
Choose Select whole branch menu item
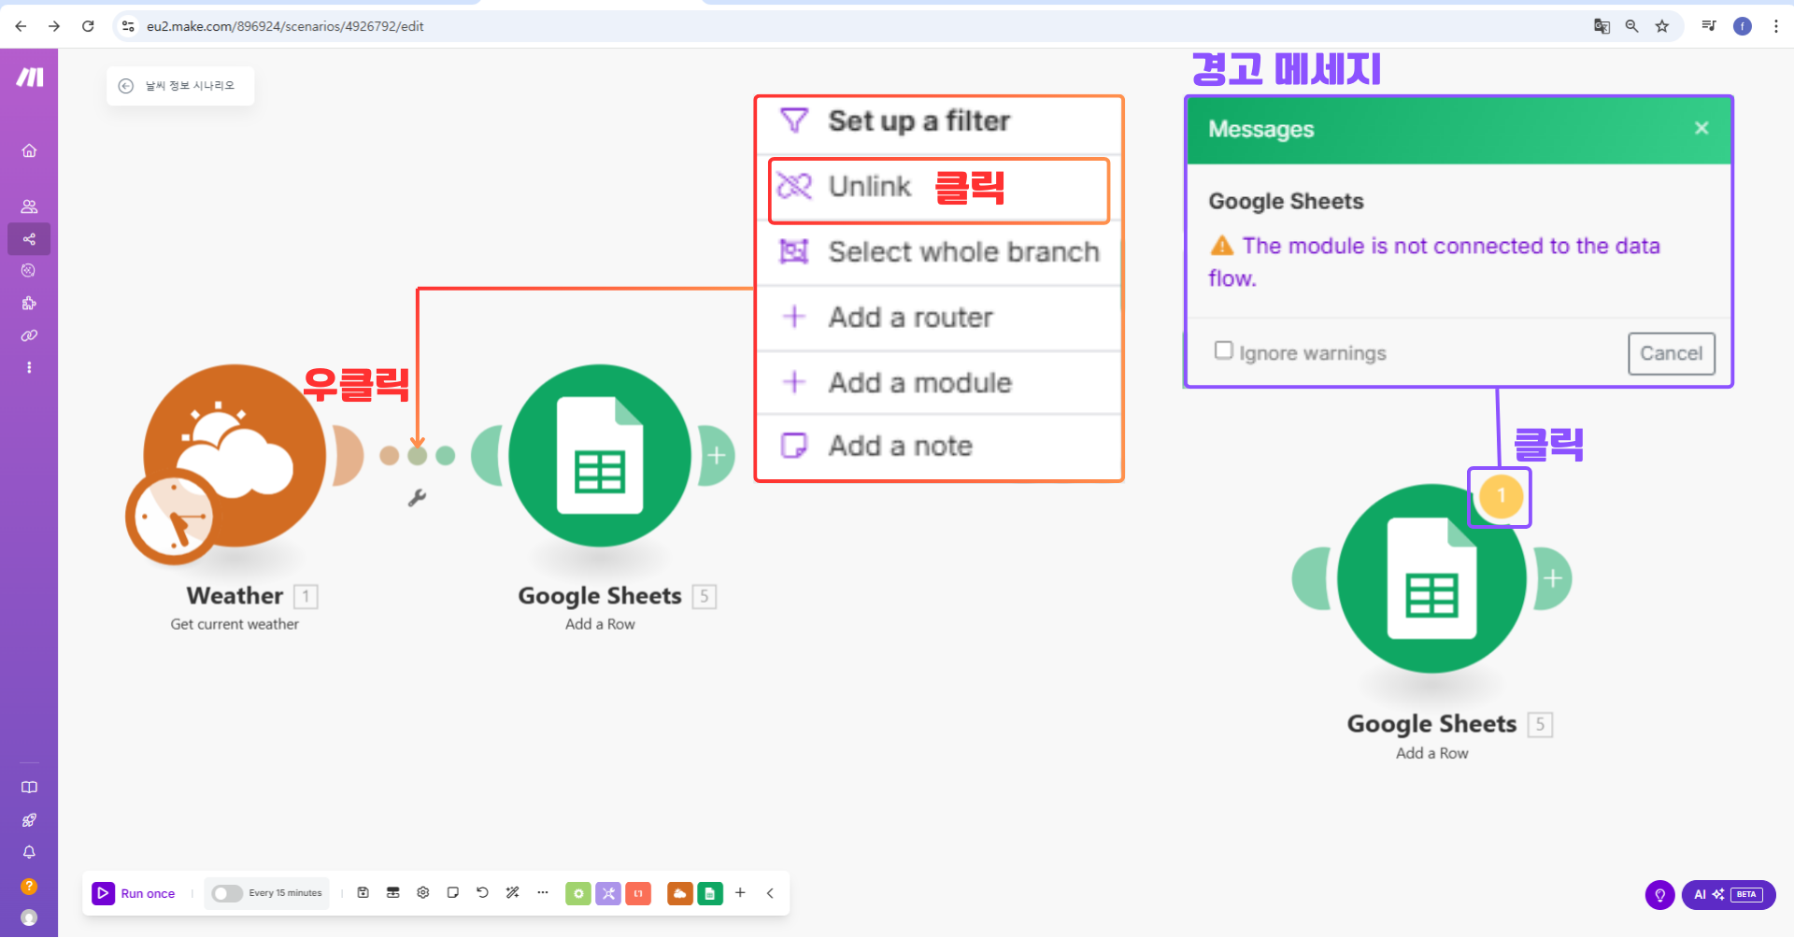coord(939,252)
